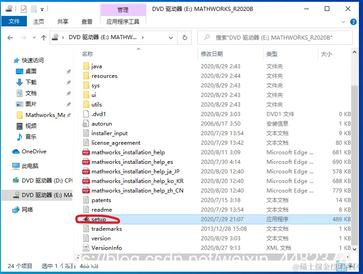This screenshot has width=363, height=274.
Task: Go back with the back arrow
Action: (x=10, y=38)
